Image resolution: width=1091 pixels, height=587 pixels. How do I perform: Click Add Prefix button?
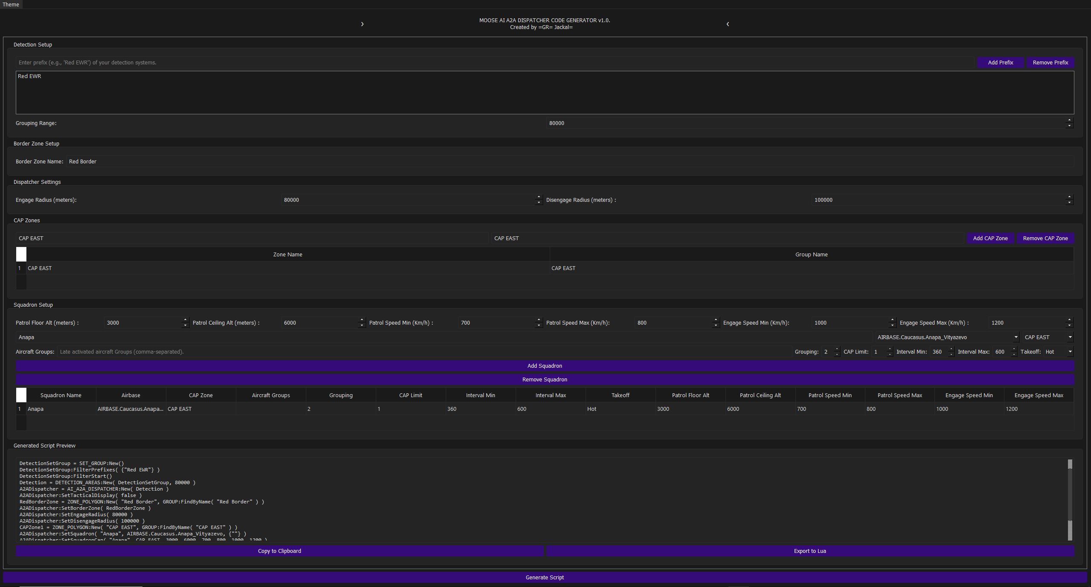1000,62
